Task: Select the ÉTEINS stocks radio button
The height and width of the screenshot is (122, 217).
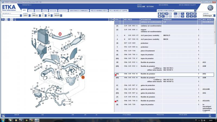Action: click(147, 7)
